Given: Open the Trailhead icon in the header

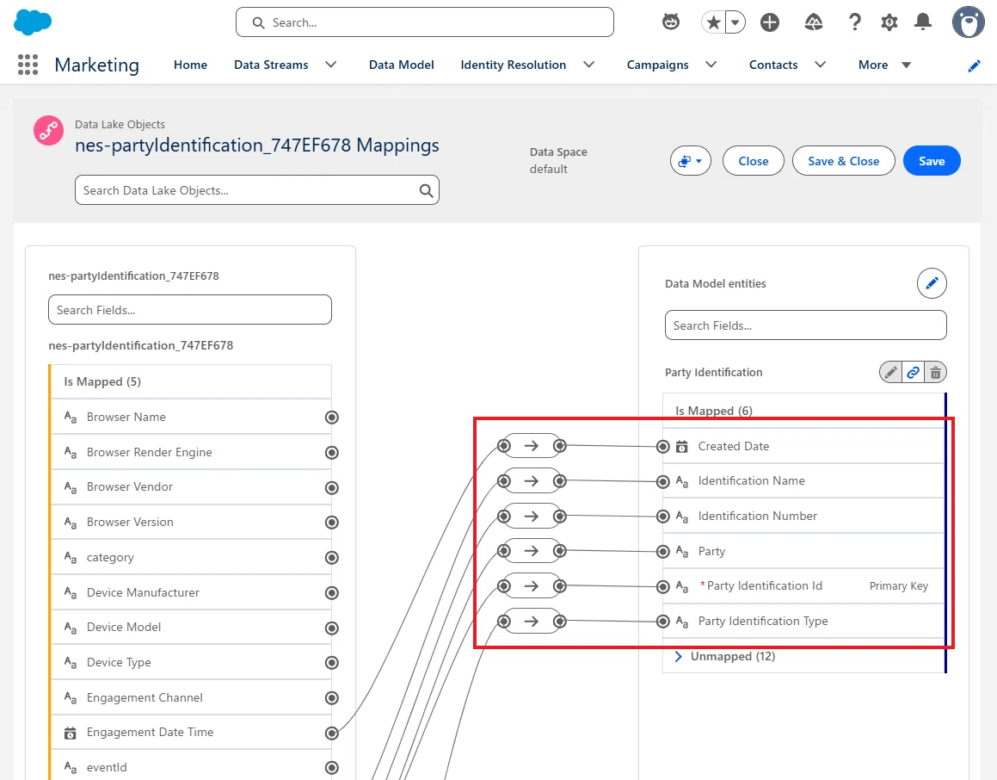Looking at the screenshot, I should pyautogui.click(x=814, y=23).
